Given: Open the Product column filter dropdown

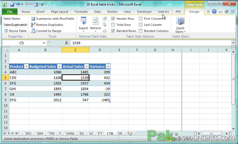Looking at the screenshot, I should pyautogui.click(x=26, y=66).
